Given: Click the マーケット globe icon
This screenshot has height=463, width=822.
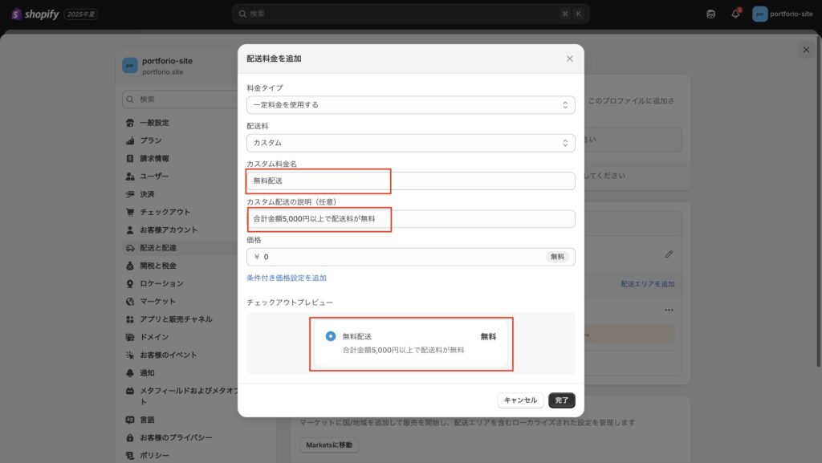Looking at the screenshot, I should tap(130, 301).
